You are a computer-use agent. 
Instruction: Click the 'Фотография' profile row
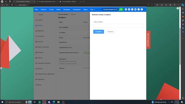(74, 27)
